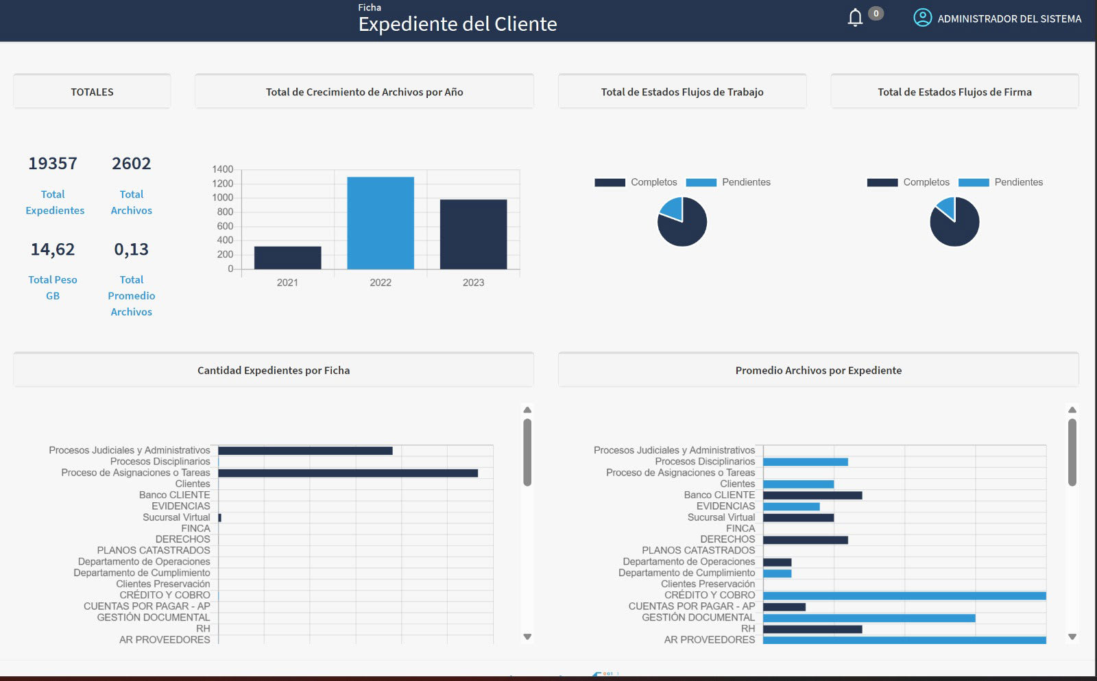Click the 2021 bar in the yearly growth chart

coord(287,258)
